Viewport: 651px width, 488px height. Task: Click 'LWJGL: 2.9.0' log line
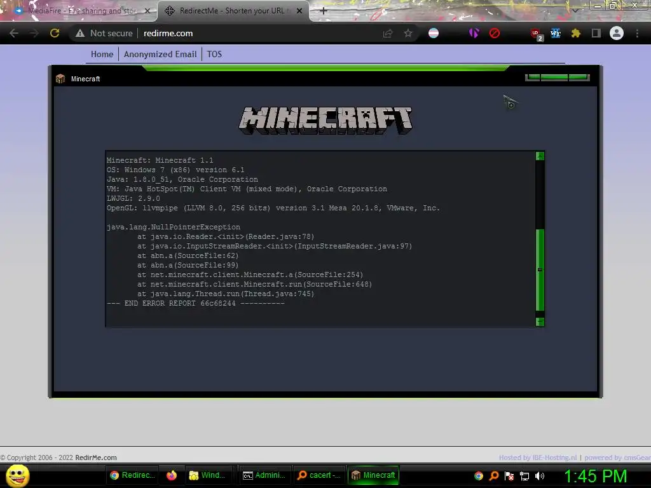(x=134, y=198)
